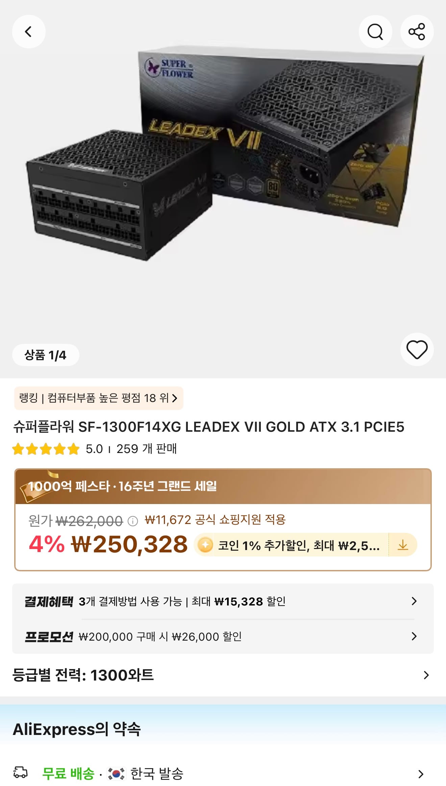Tap the share icon
The image size is (446, 786).
click(417, 32)
